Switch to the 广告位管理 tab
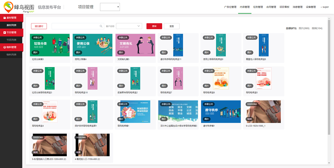Screen dimensions: 334x168 (x=230, y=7)
